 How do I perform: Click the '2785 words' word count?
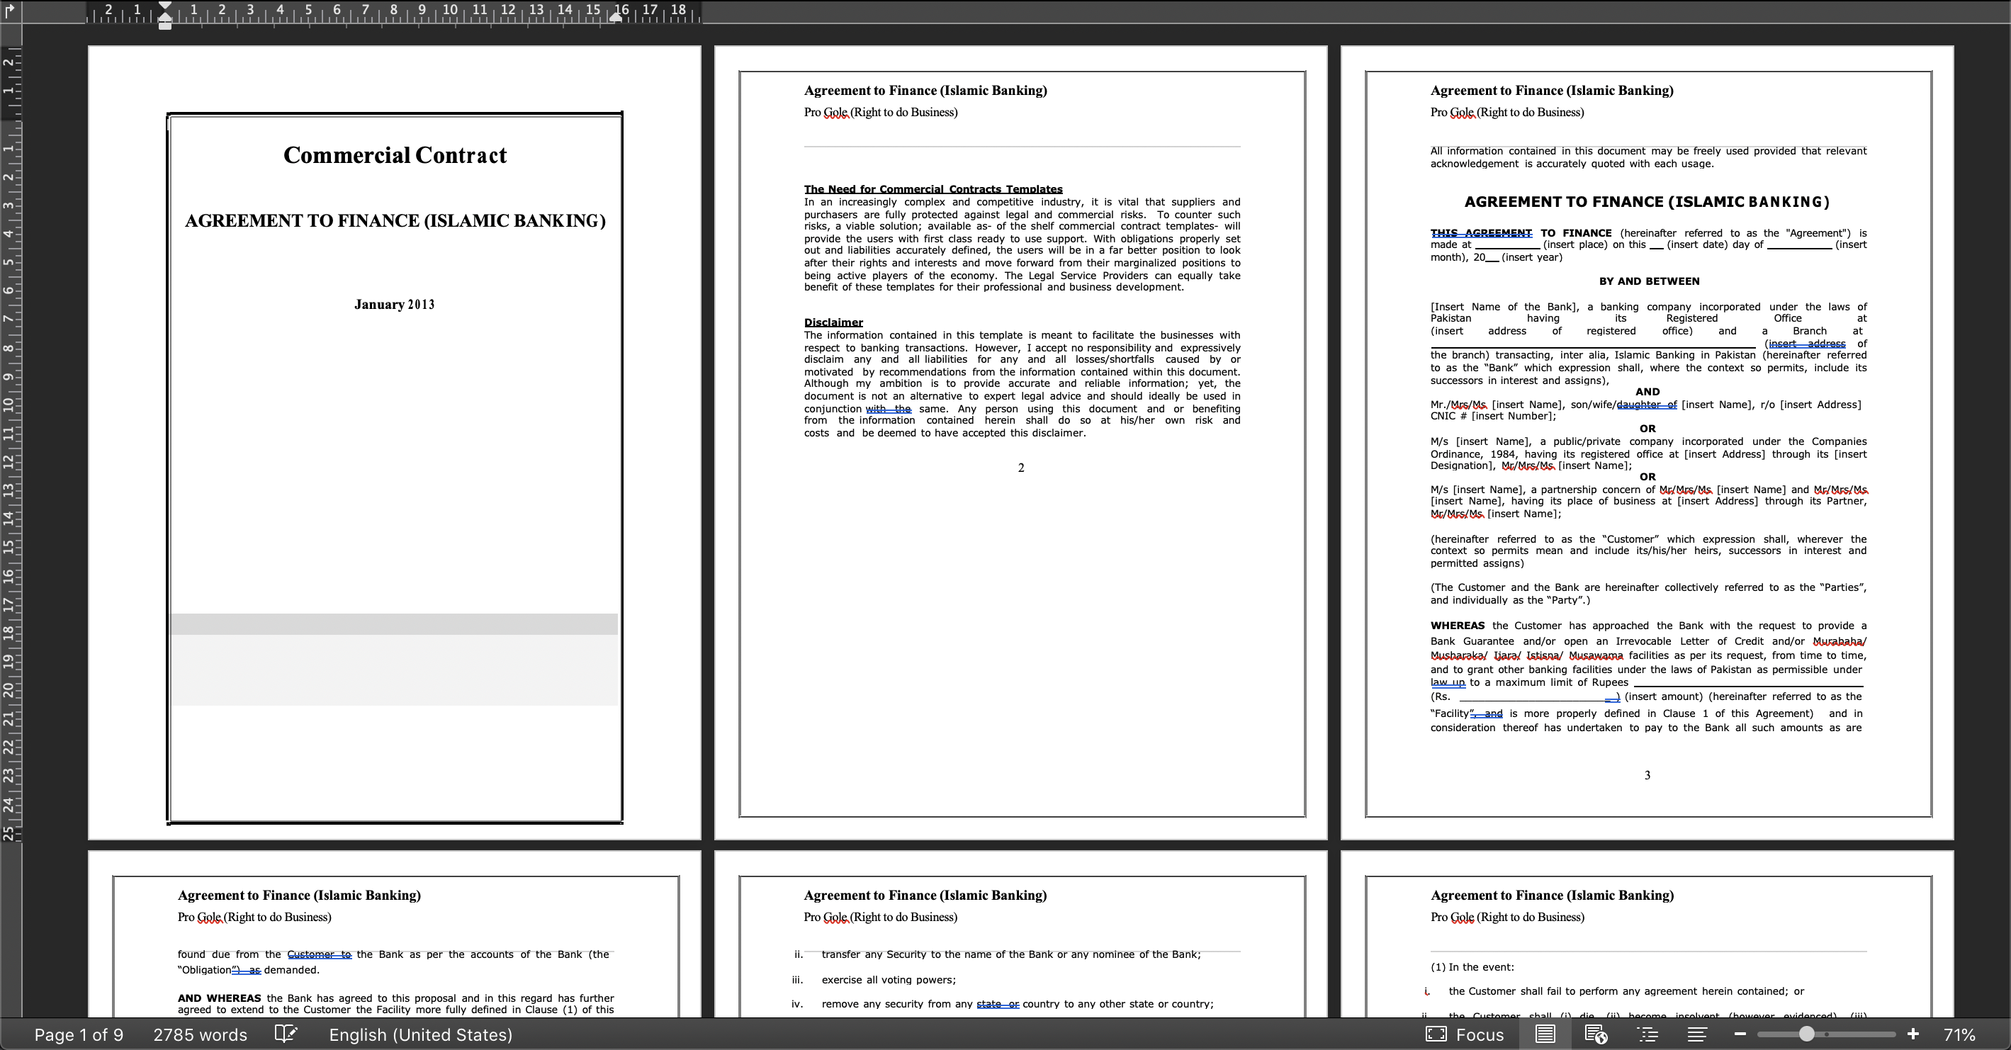click(200, 1034)
